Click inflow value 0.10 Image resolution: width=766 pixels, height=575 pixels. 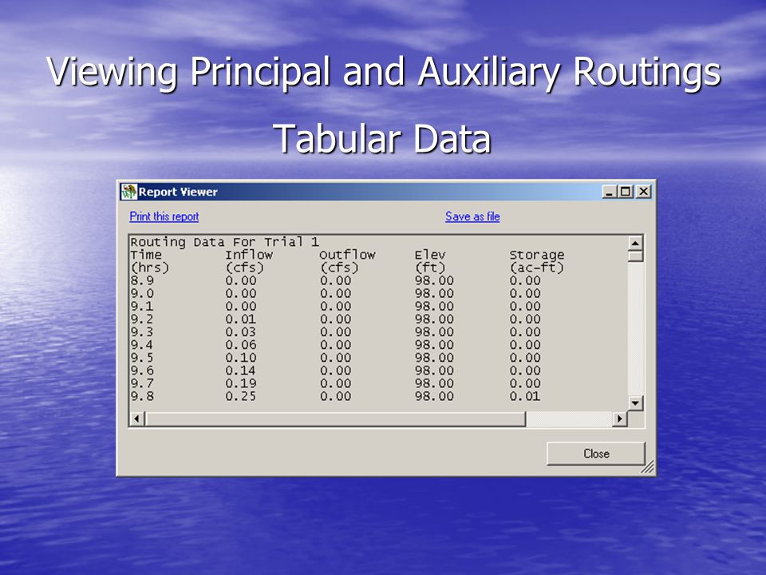pyautogui.click(x=241, y=358)
